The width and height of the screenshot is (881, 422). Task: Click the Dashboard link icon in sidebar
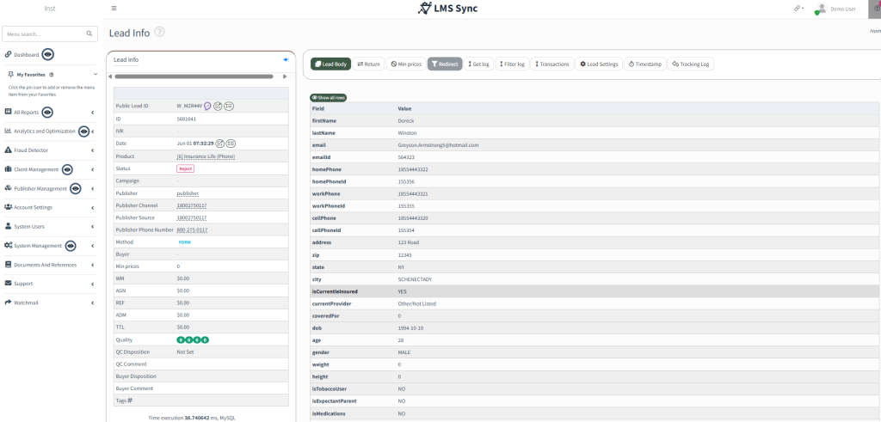(x=9, y=54)
